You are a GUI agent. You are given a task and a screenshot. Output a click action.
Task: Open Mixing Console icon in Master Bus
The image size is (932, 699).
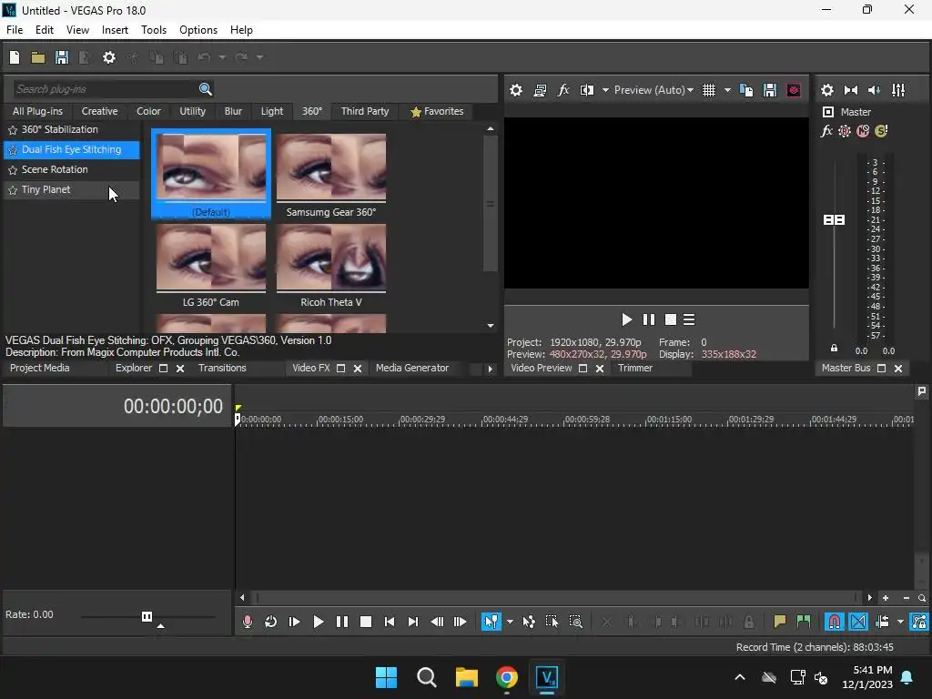[x=898, y=90]
